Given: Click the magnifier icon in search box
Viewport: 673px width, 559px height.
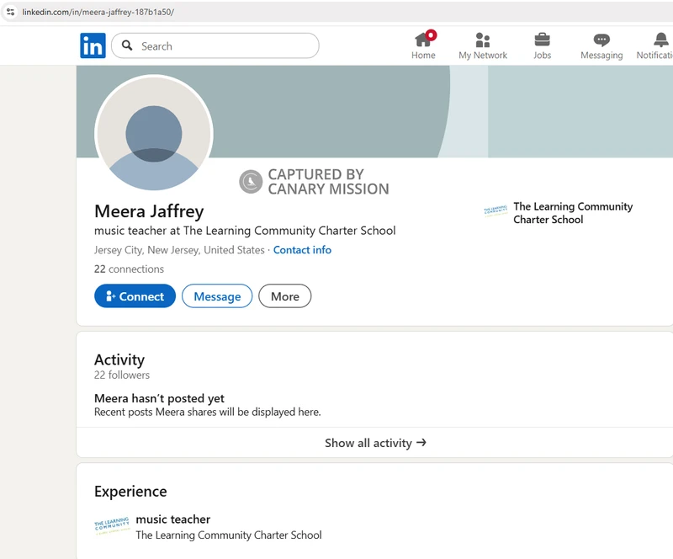Looking at the screenshot, I should (x=128, y=45).
